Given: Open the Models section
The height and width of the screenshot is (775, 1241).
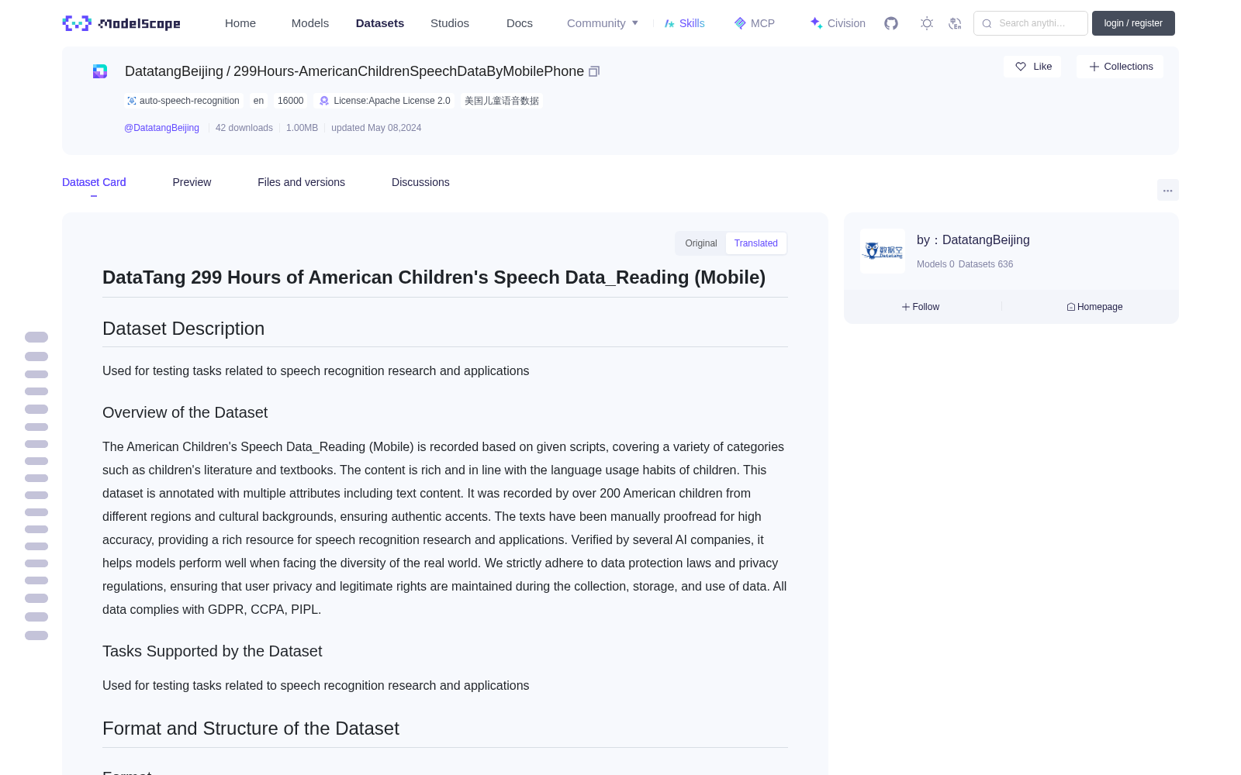Looking at the screenshot, I should [310, 23].
